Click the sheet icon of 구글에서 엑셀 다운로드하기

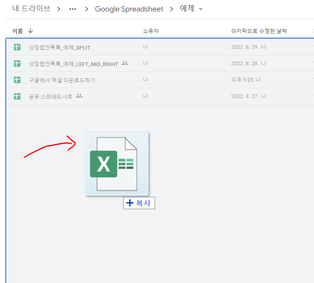point(17,80)
